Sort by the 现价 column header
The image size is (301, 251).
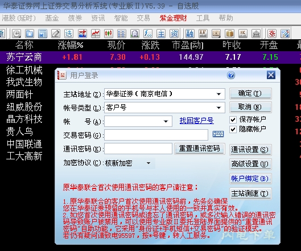[116, 46]
